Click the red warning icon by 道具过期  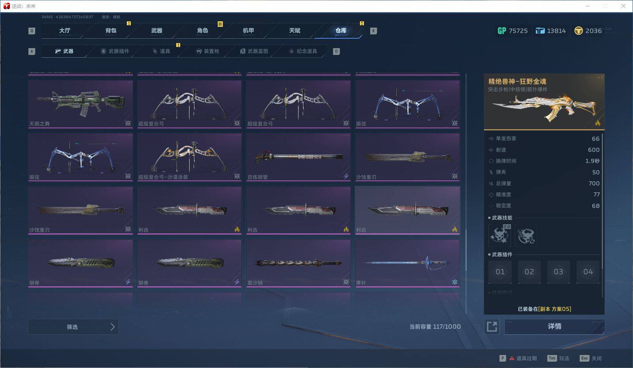(512, 359)
